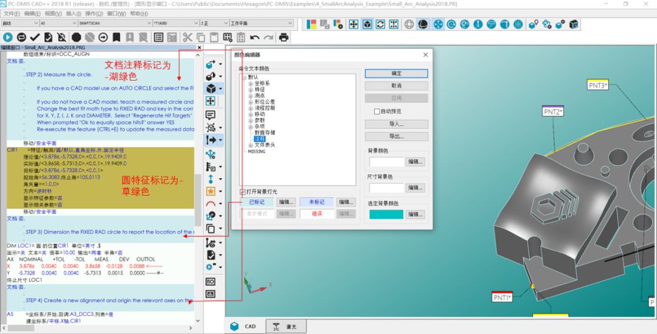Click 编辑... next to 未标记
The height and width of the screenshot is (334, 657).
point(346,202)
